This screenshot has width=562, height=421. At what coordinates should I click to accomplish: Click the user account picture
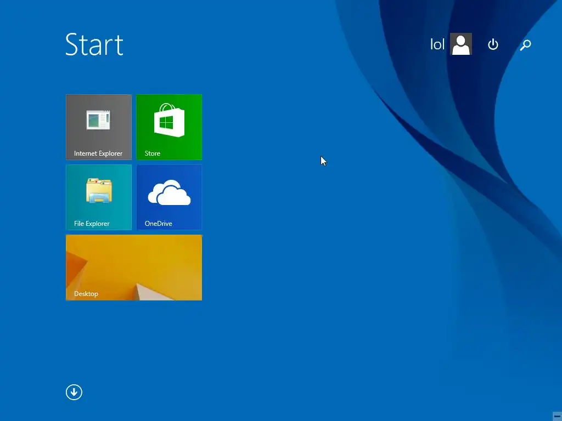(461, 44)
